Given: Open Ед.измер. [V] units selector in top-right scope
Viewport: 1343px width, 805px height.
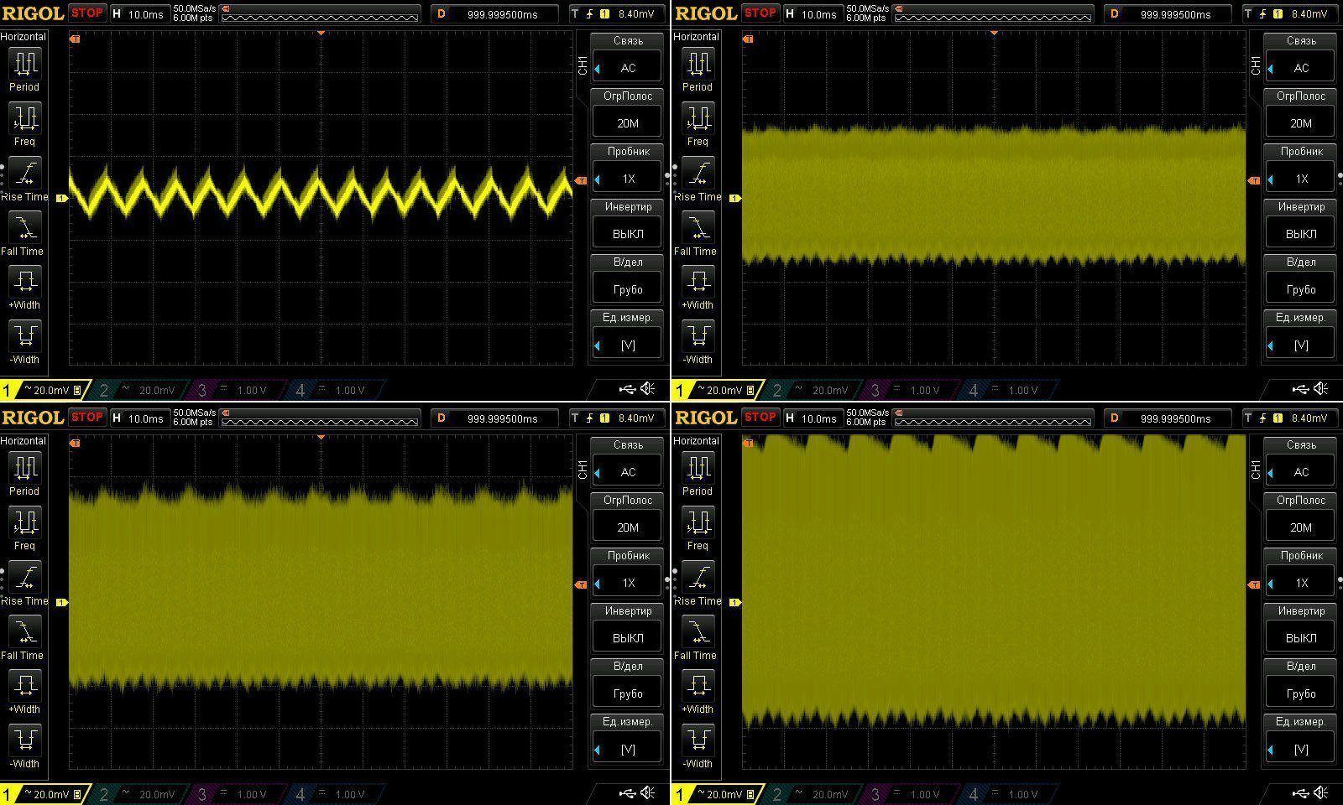Looking at the screenshot, I should pos(1300,345).
